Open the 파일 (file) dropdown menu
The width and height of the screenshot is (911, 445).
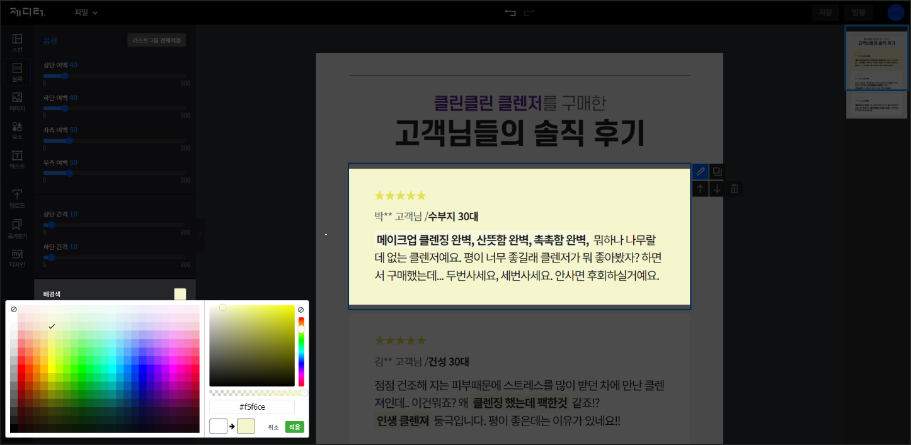click(86, 13)
